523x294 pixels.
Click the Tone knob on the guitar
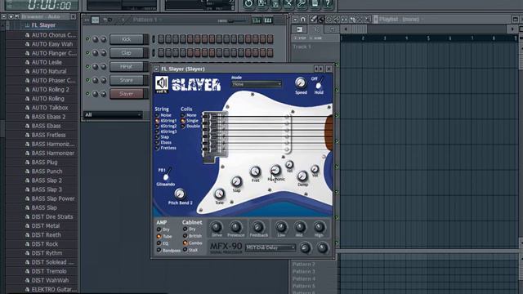(x=219, y=194)
